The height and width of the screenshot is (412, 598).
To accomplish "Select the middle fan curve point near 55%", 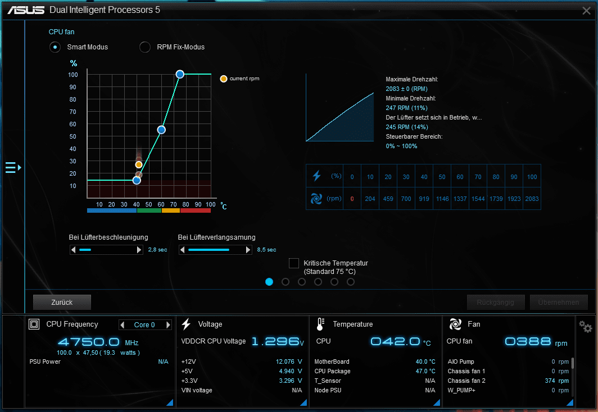I will (161, 130).
